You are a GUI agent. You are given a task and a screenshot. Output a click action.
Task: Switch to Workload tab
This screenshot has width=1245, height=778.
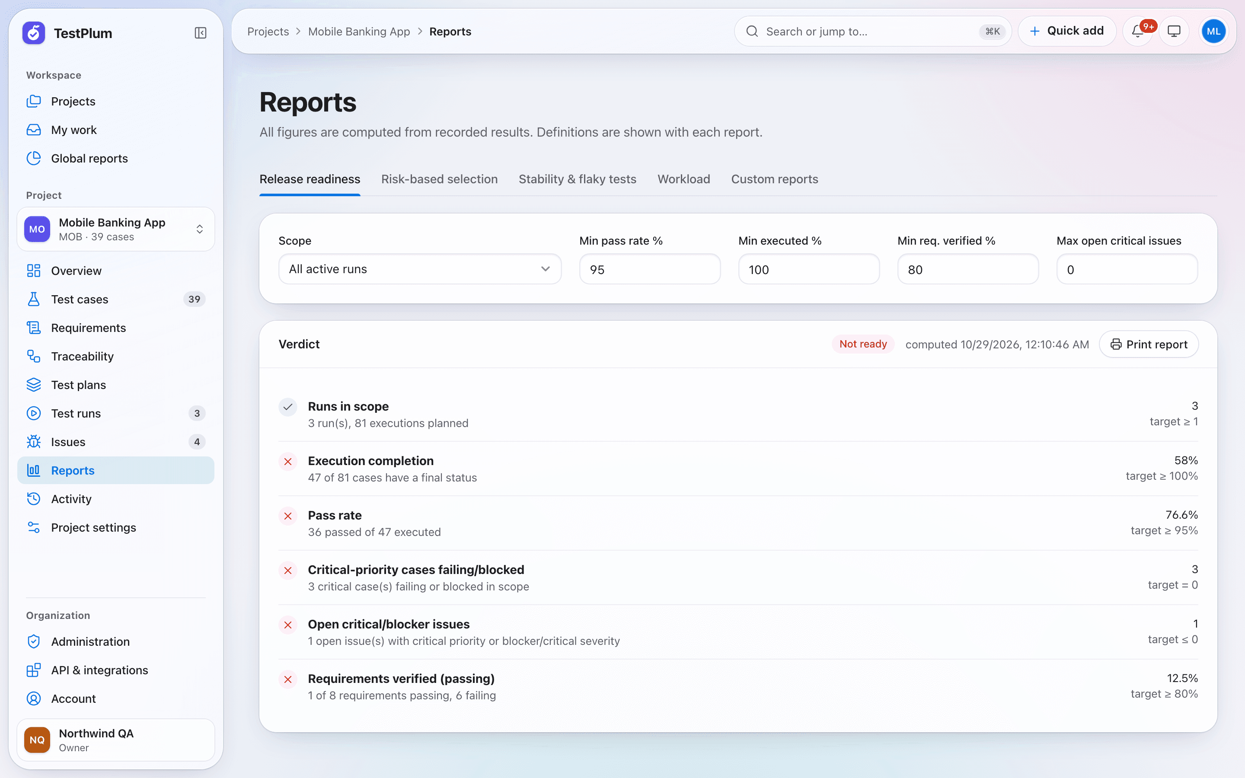(x=684, y=179)
